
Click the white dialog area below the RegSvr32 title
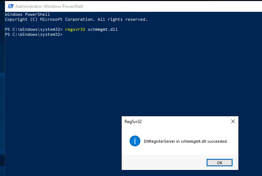tap(180, 130)
